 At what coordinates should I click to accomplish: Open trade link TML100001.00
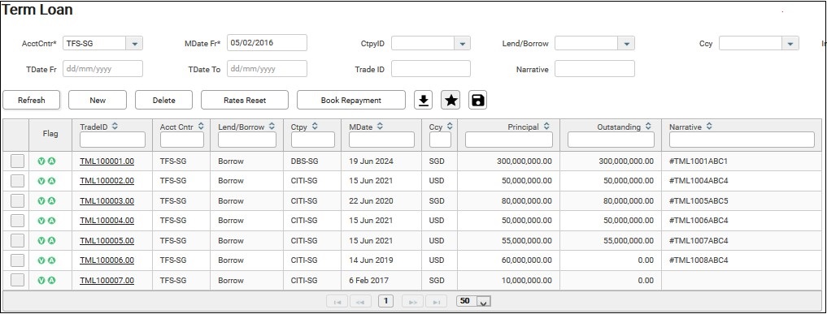[107, 161]
